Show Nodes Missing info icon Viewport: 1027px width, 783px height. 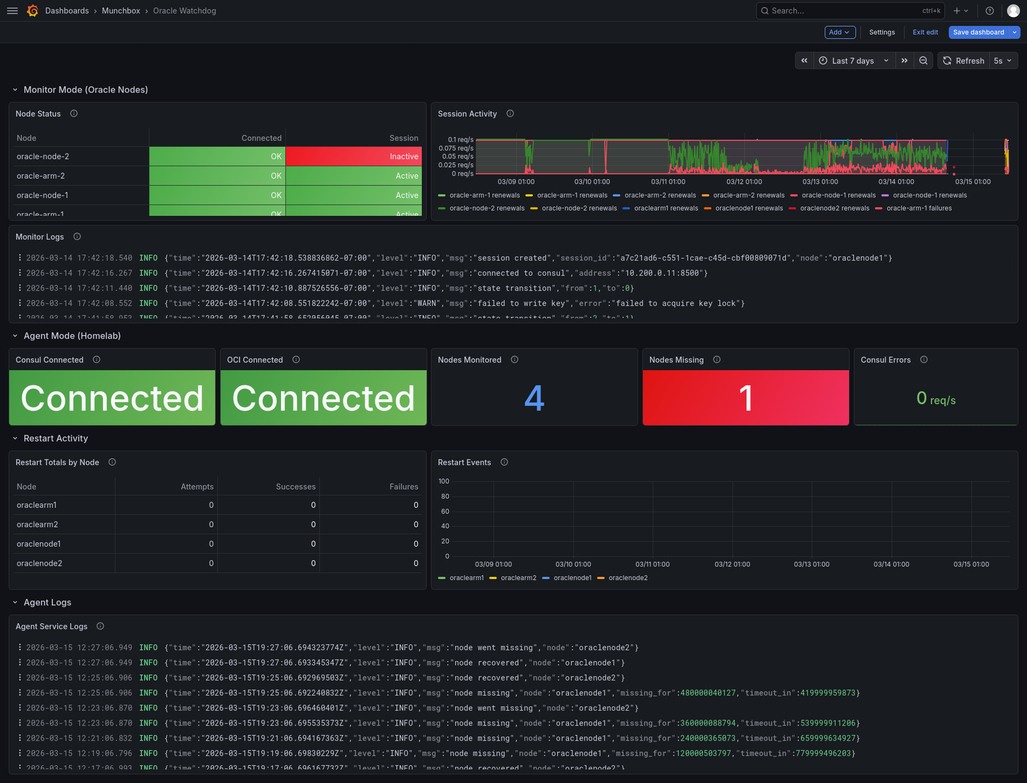[x=717, y=360]
